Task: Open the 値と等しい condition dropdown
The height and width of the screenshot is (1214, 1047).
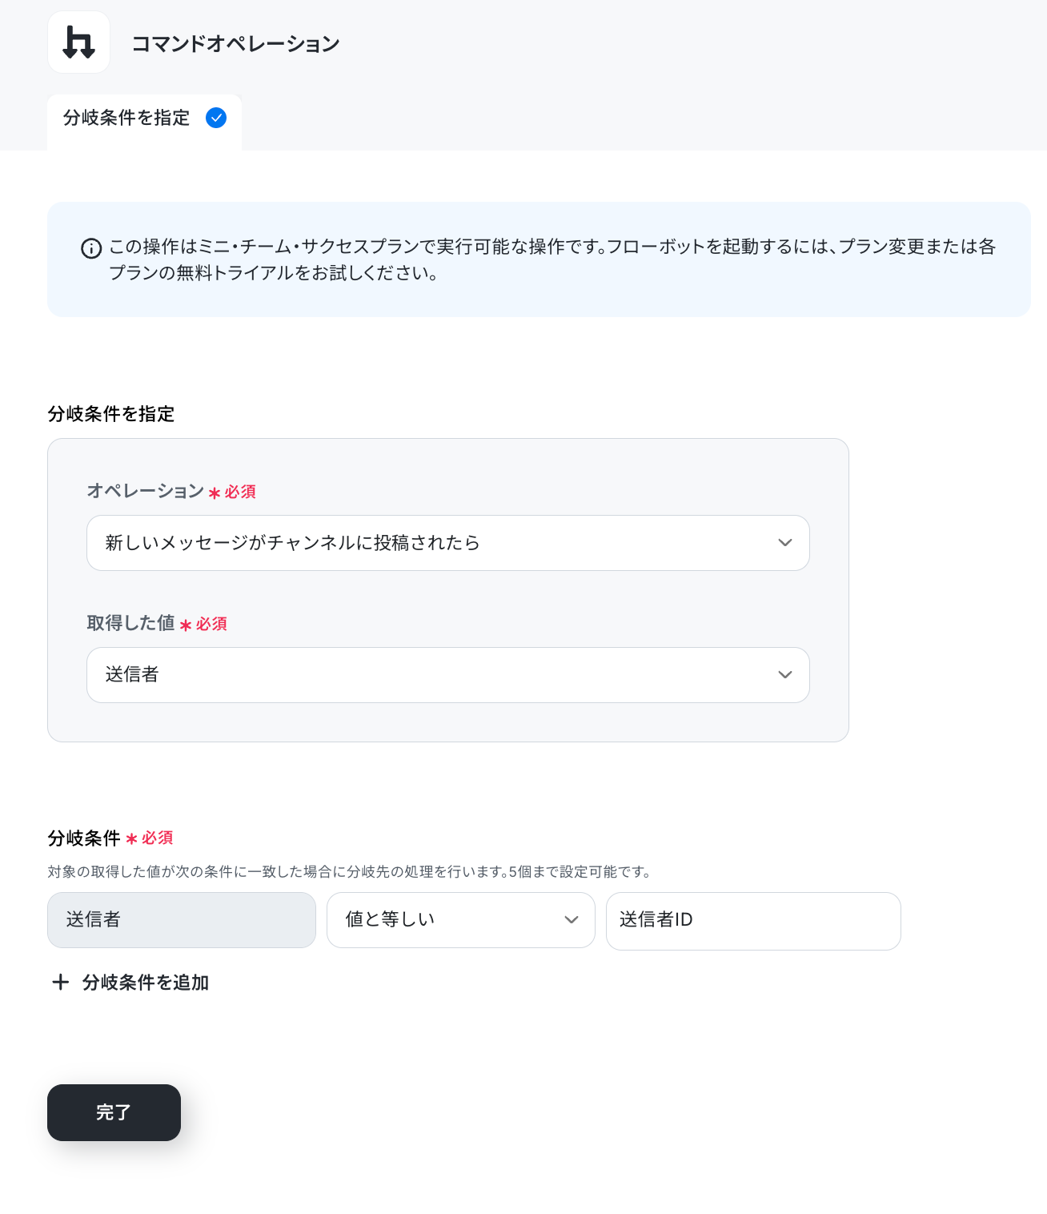Action: (x=461, y=920)
